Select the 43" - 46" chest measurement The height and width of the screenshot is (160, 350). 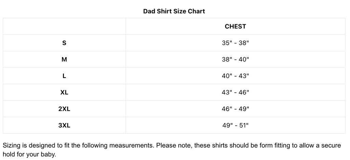pos(235,92)
